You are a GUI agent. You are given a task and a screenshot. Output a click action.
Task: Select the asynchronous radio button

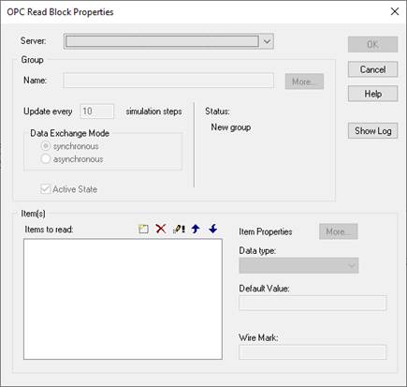point(46,159)
